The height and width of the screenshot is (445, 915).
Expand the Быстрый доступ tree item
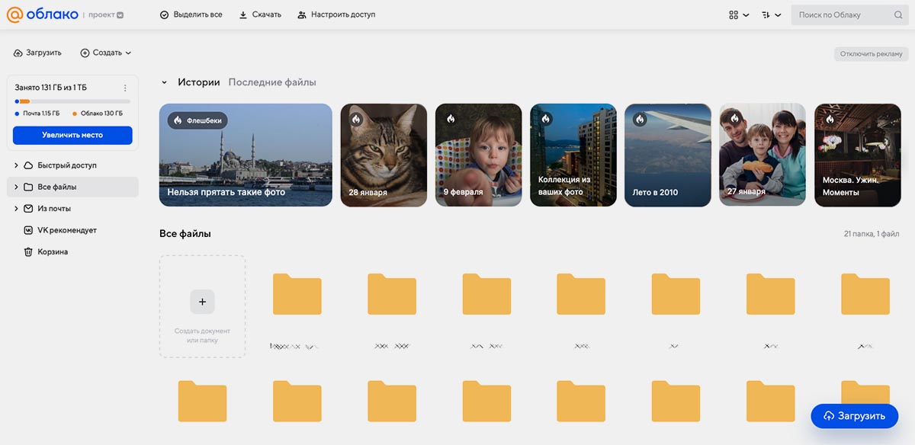coord(17,165)
